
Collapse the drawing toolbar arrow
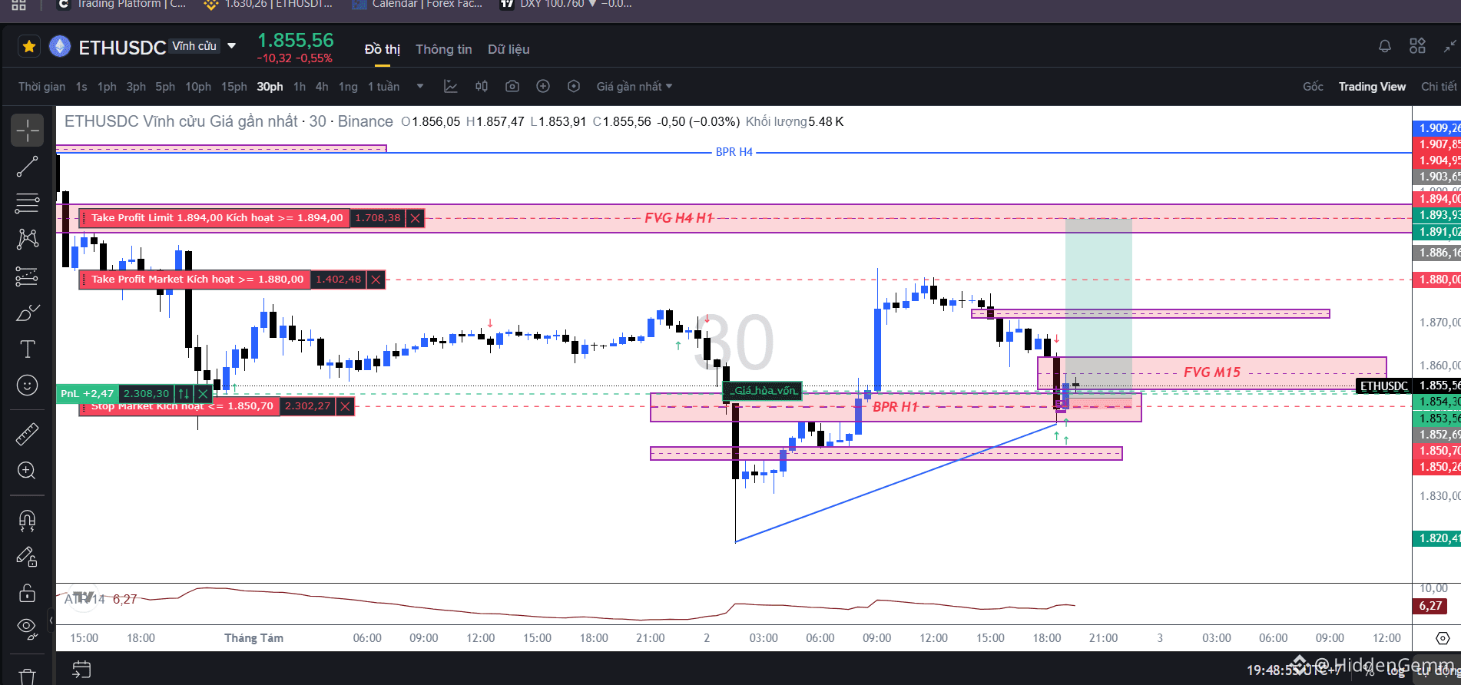coord(51,619)
